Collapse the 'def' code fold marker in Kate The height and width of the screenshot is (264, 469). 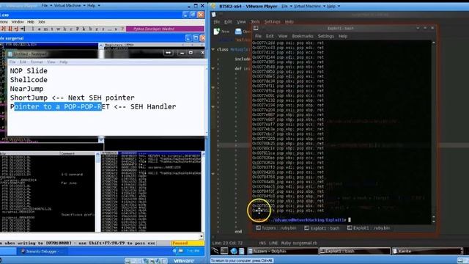213,68
